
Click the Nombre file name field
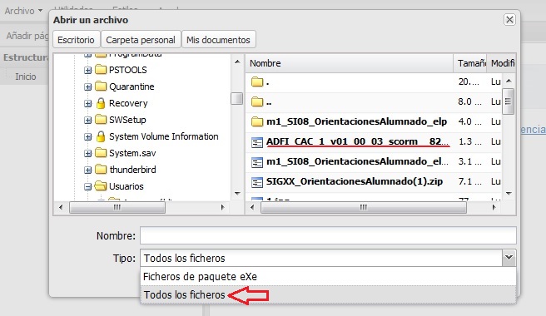click(x=328, y=235)
